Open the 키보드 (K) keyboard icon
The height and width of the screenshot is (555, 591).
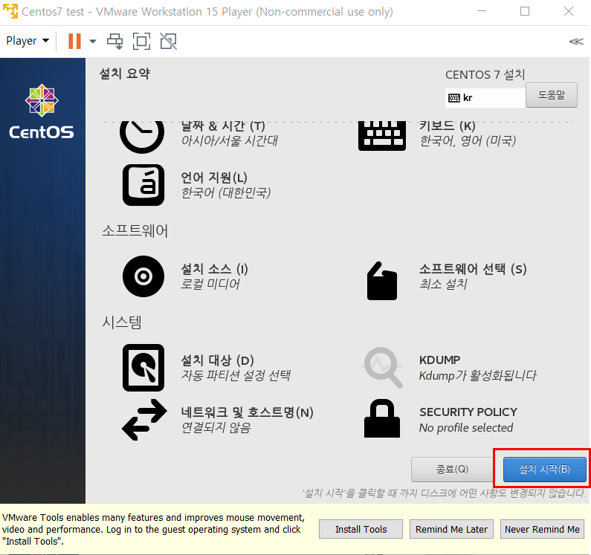point(382,136)
